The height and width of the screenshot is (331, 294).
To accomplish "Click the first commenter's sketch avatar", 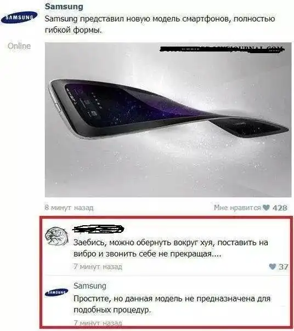I will tap(56, 236).
